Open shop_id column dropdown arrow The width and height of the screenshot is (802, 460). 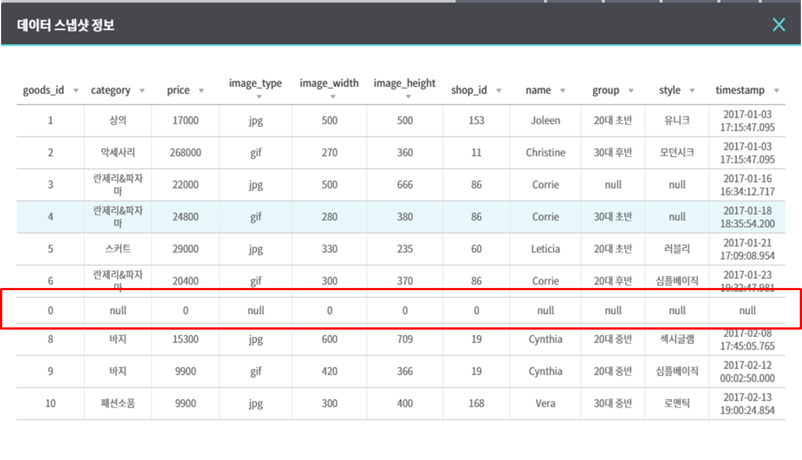(499, 90)
